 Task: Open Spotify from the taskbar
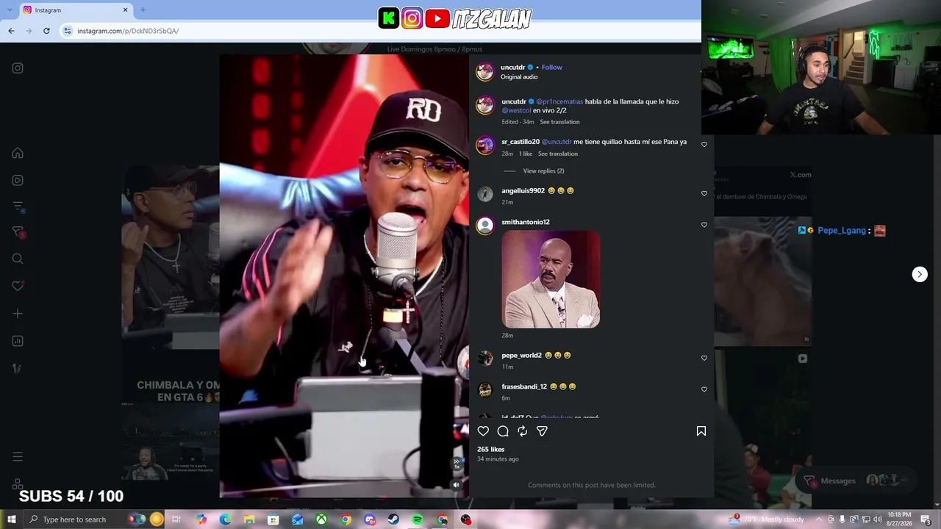click(418, 519)
